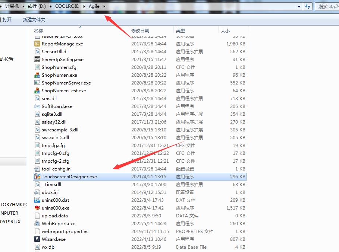Select the tmpcfg-0.cfg file name
Screen dimensions: 339x252
point(55,153)
